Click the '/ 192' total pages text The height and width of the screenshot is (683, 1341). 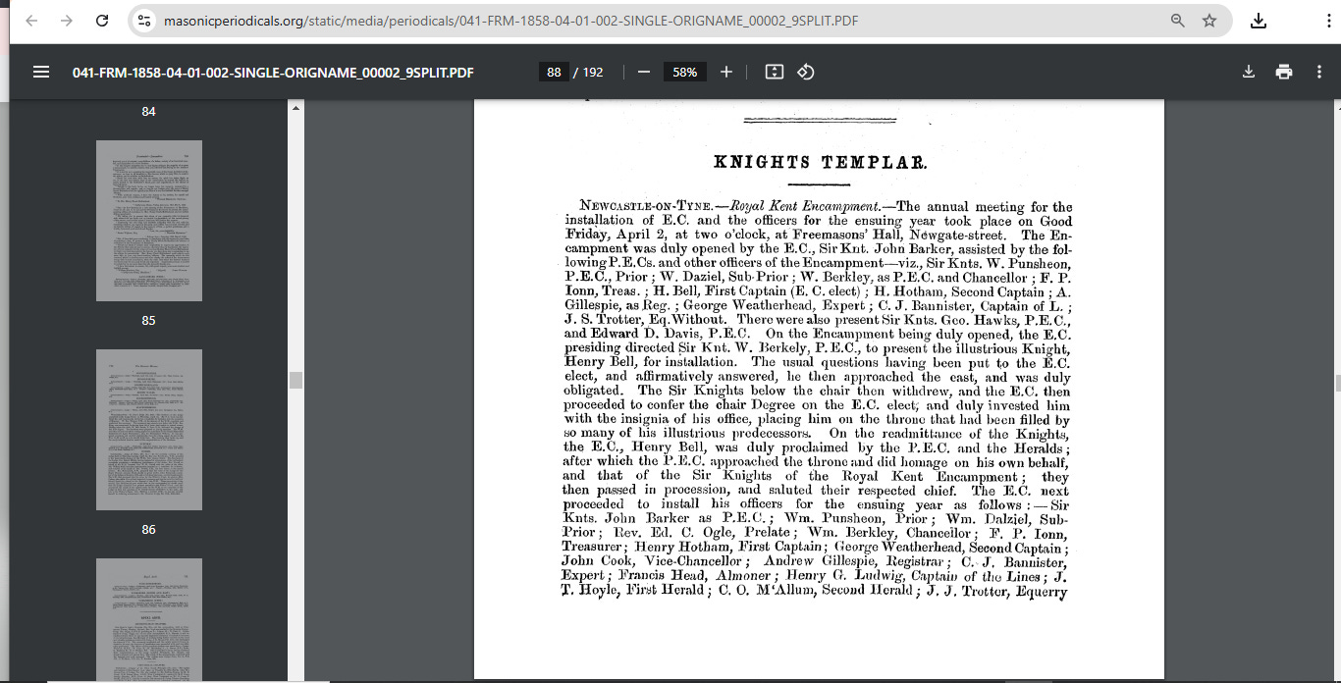(589, 72)
